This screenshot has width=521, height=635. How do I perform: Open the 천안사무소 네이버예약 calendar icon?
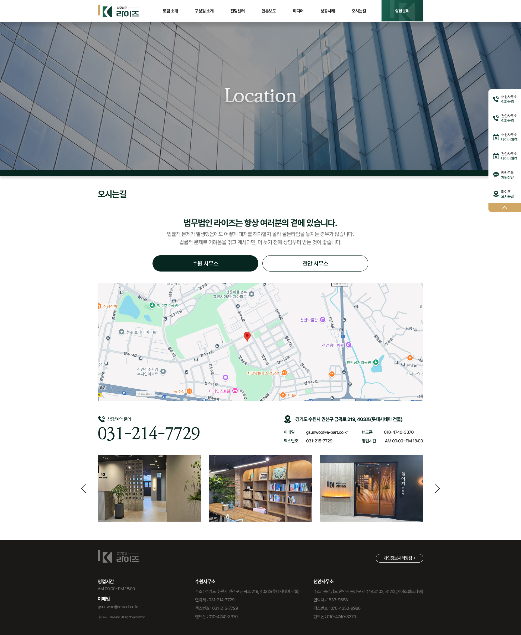click(x=496, y=156)
